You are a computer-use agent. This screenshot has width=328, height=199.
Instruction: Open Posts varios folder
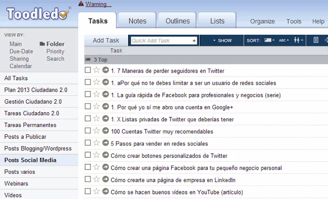click(39, 172)
